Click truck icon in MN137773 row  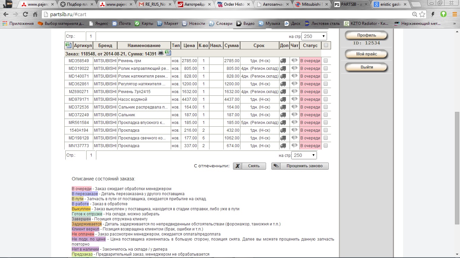283,146
